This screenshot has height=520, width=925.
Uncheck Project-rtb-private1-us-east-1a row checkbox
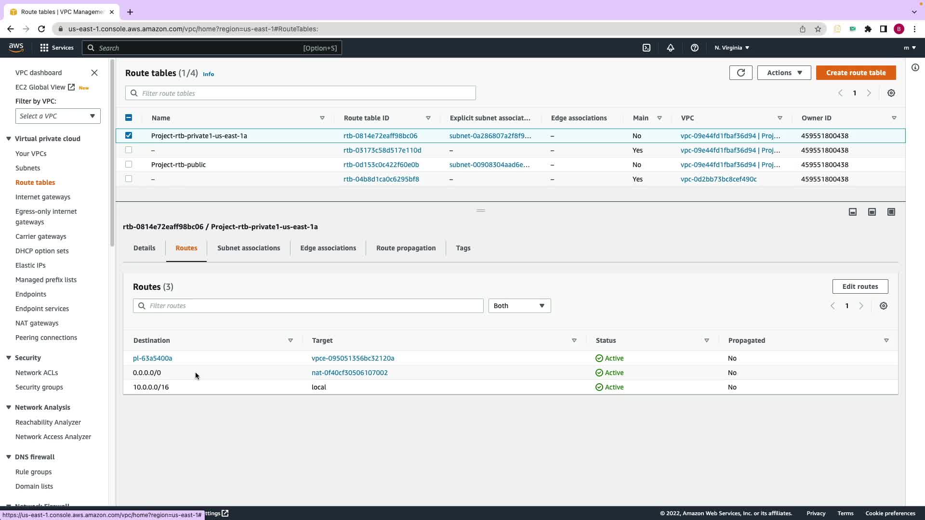pyautogui.click(x=129, y=135)
